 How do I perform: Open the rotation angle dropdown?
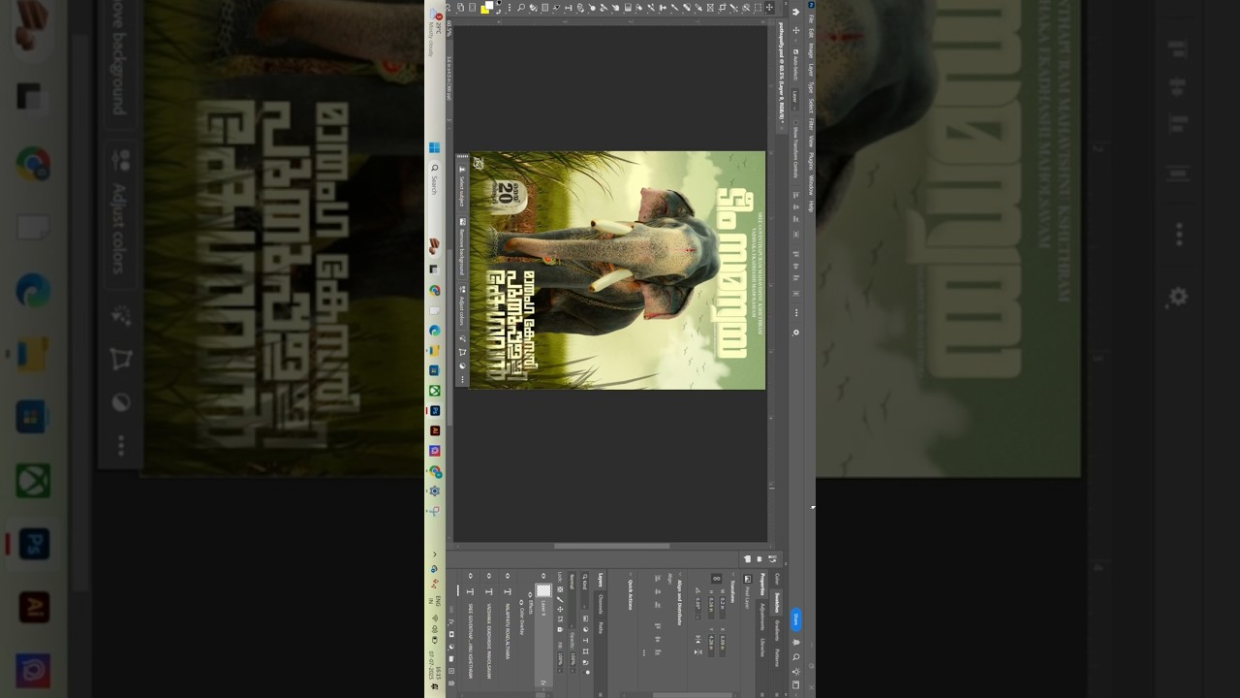tap(697, 618)
